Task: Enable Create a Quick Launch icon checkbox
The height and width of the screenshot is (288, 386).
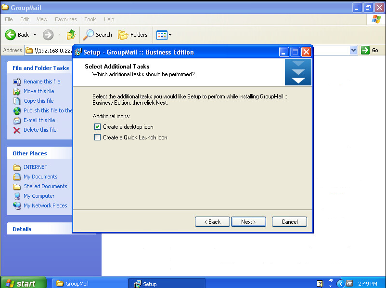Action: coord(98,137)
